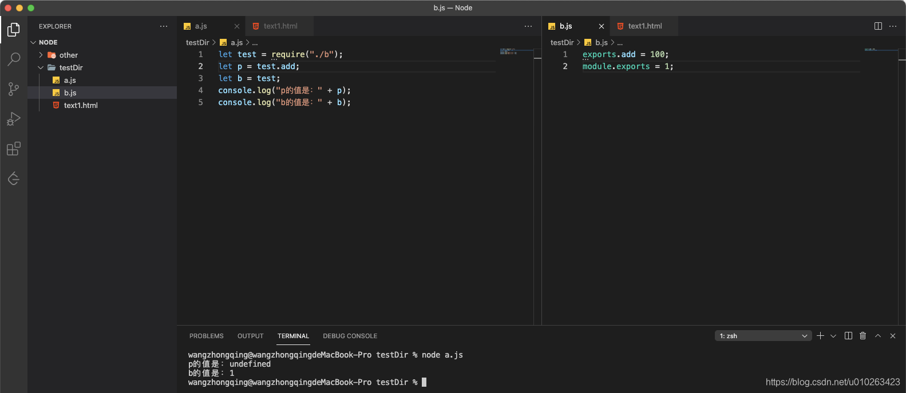Open the Extensions view
The width and height of the screenshot is (906, 393).
point(14,149)
